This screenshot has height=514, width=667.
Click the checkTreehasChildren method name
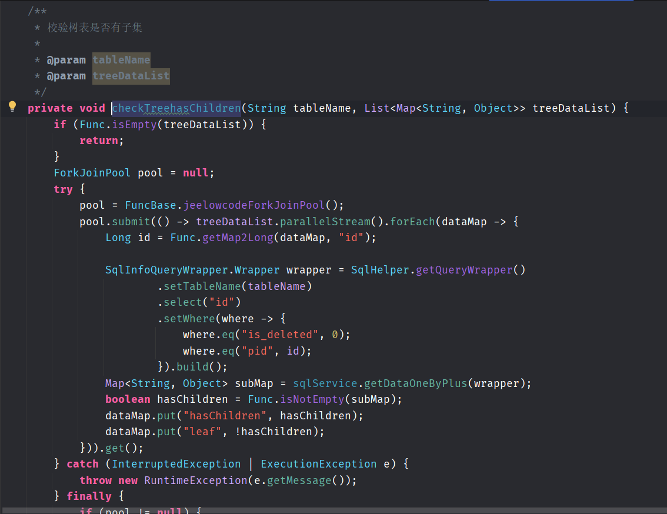176,108
